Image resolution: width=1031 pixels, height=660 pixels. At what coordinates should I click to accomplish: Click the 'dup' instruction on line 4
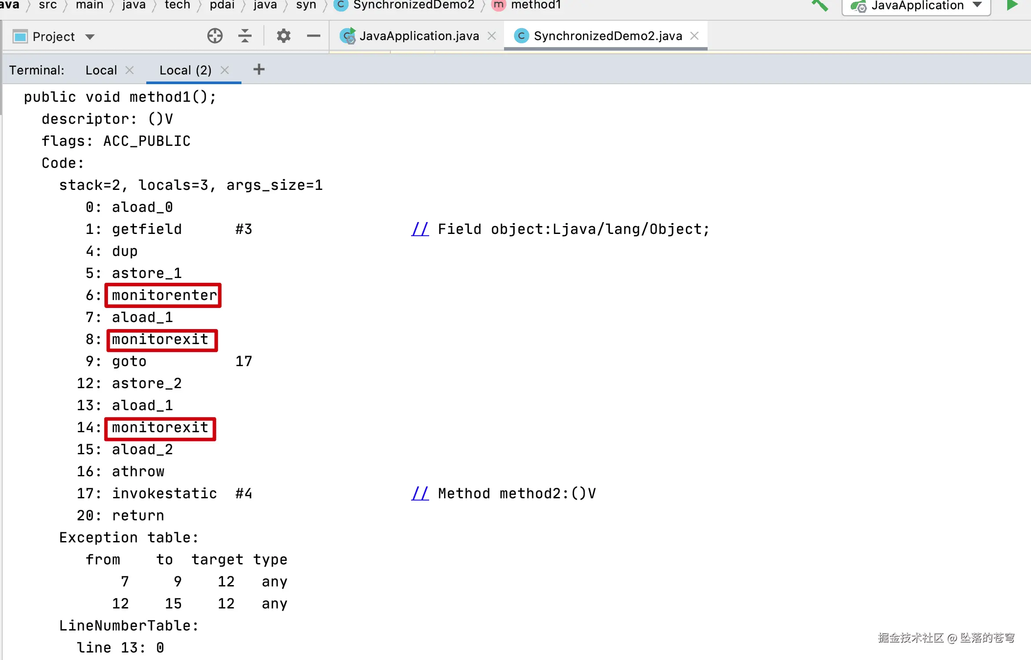point(125,251)
